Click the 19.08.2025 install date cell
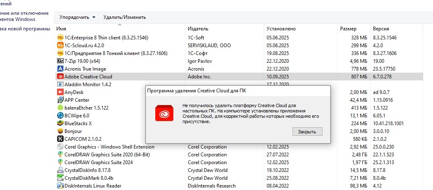Viewport: 433px width, 190px height. (x=278, y=53)
